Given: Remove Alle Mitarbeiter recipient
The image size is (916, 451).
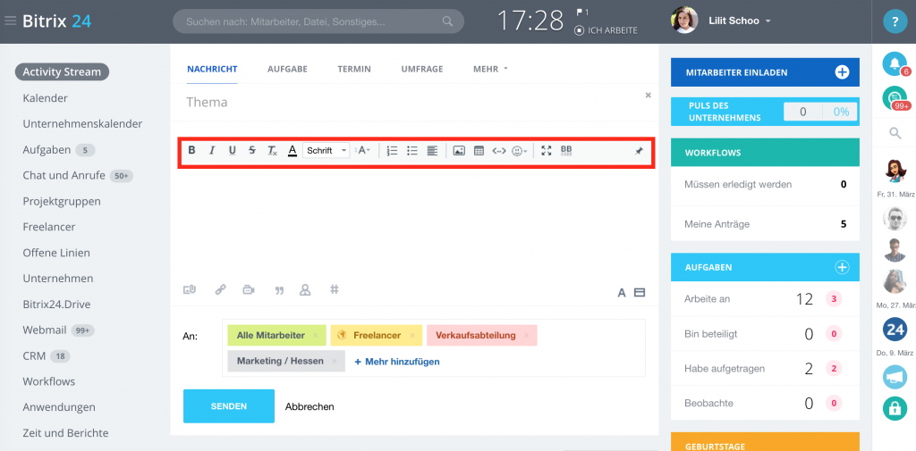Looking at the screenshot, I should tap(316, 336).
